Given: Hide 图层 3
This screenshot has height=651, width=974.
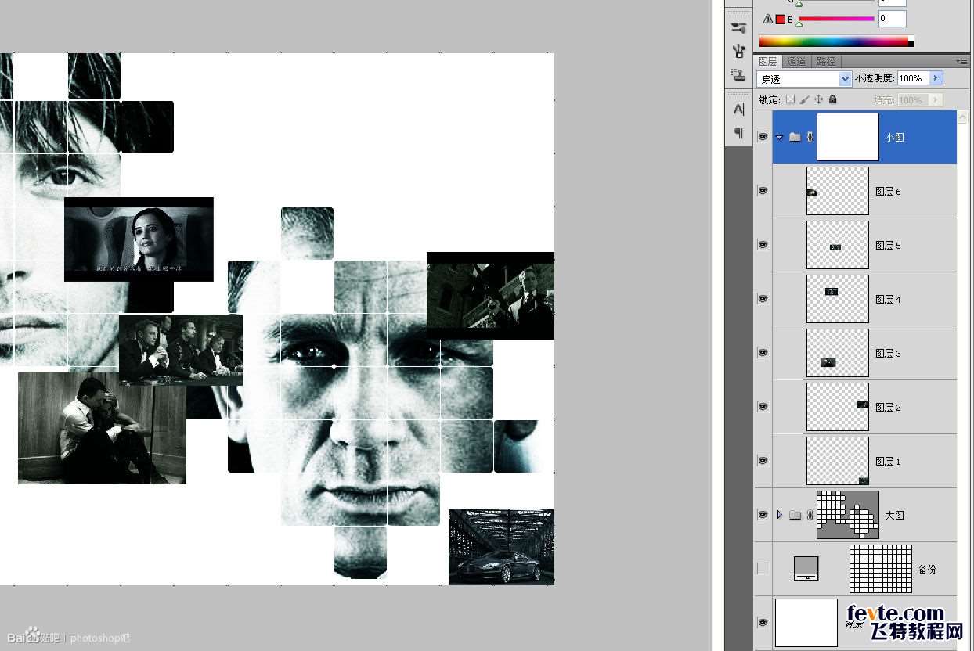Looking at the screenshot, I should point(763,353).
